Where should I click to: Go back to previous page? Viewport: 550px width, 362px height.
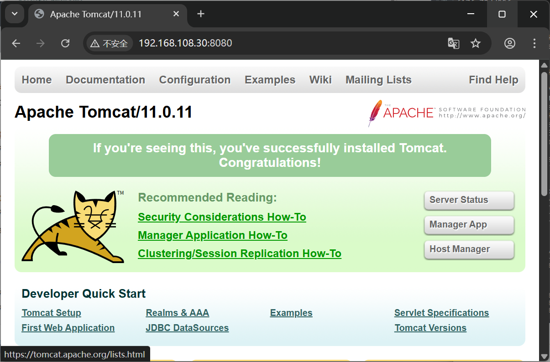16,43
